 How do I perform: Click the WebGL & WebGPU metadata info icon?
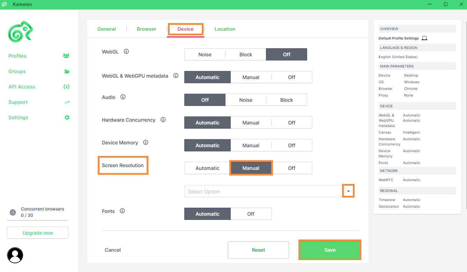[x=176, y=76]
